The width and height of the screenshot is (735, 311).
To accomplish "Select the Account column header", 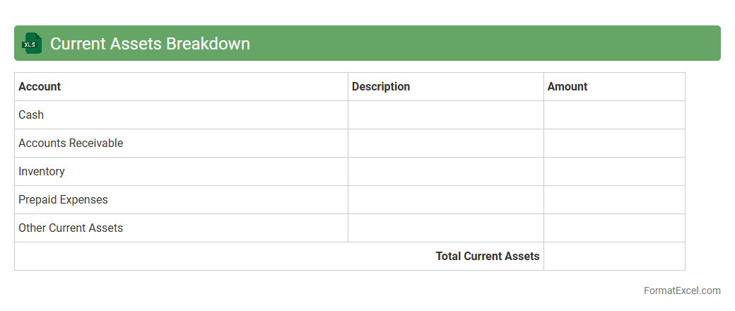I will click(x=40, y=87).
